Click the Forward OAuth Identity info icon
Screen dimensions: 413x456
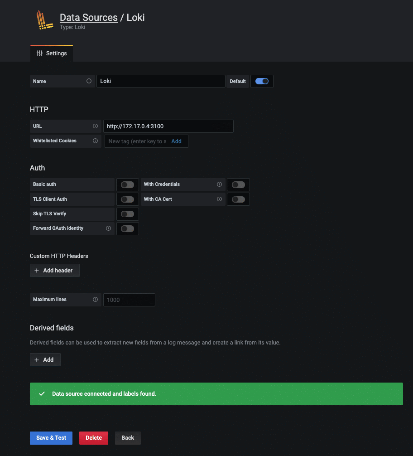(x=109, y=228)
